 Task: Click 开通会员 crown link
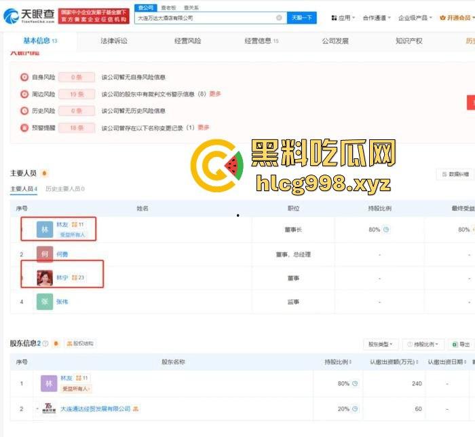[457, 18]
